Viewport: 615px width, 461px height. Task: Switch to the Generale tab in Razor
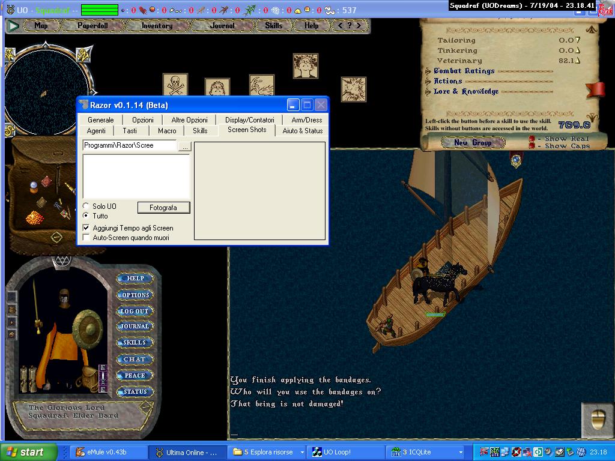[101, 120]
